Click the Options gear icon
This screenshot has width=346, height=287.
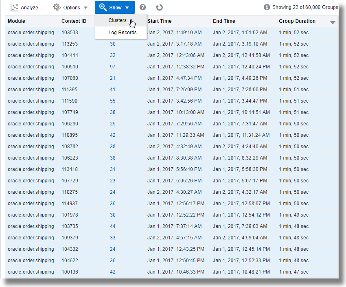click(56, 7)
